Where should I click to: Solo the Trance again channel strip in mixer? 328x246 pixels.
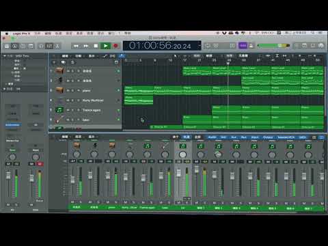[x=151, y=202]
